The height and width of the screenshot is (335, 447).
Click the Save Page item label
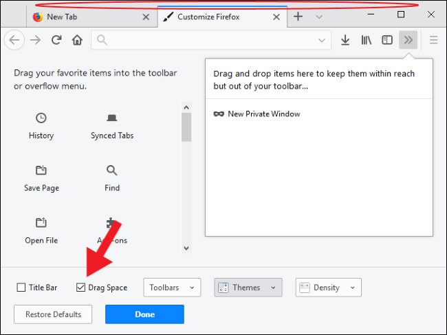coord(41,188)
